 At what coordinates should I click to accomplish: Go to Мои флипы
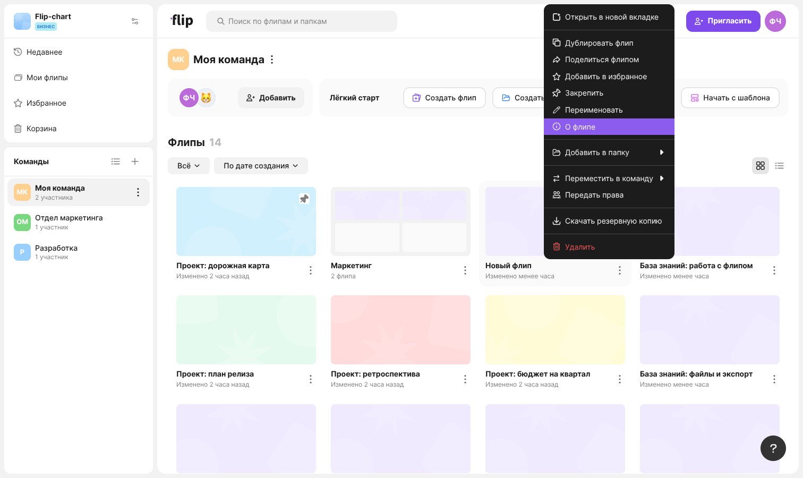(79, 78)
